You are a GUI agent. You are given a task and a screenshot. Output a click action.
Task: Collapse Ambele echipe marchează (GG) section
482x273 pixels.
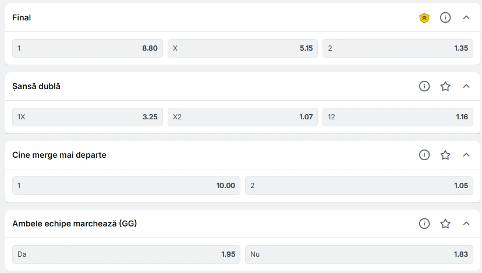click(466, 224)
